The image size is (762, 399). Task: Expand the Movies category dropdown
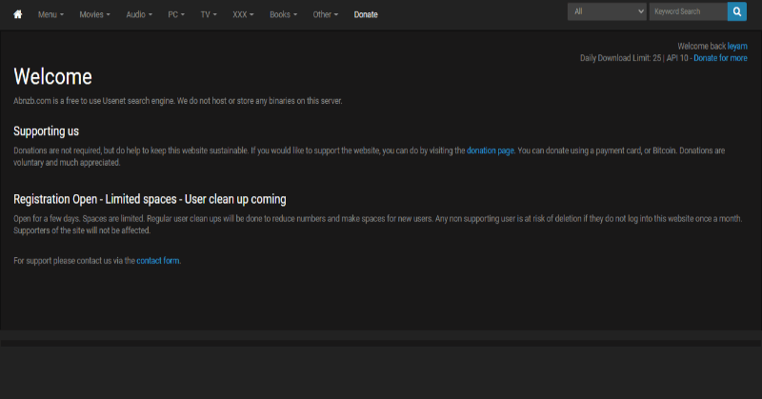pos(94,15)
